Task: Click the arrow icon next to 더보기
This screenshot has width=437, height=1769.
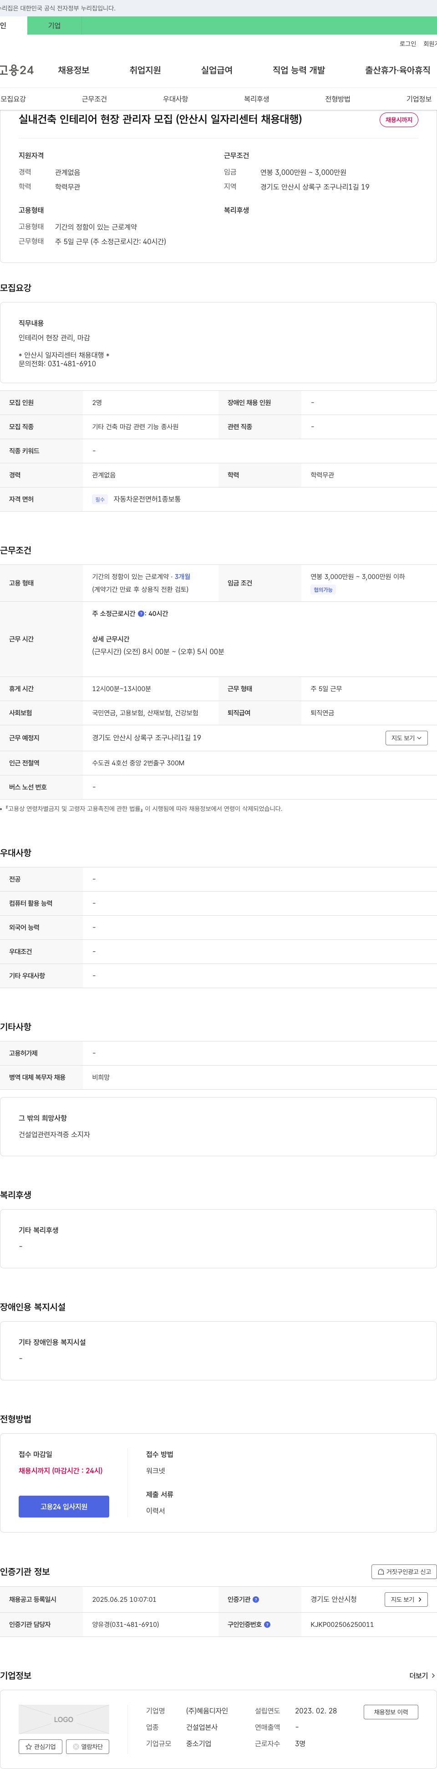Action: click(x=433, y=1676)
